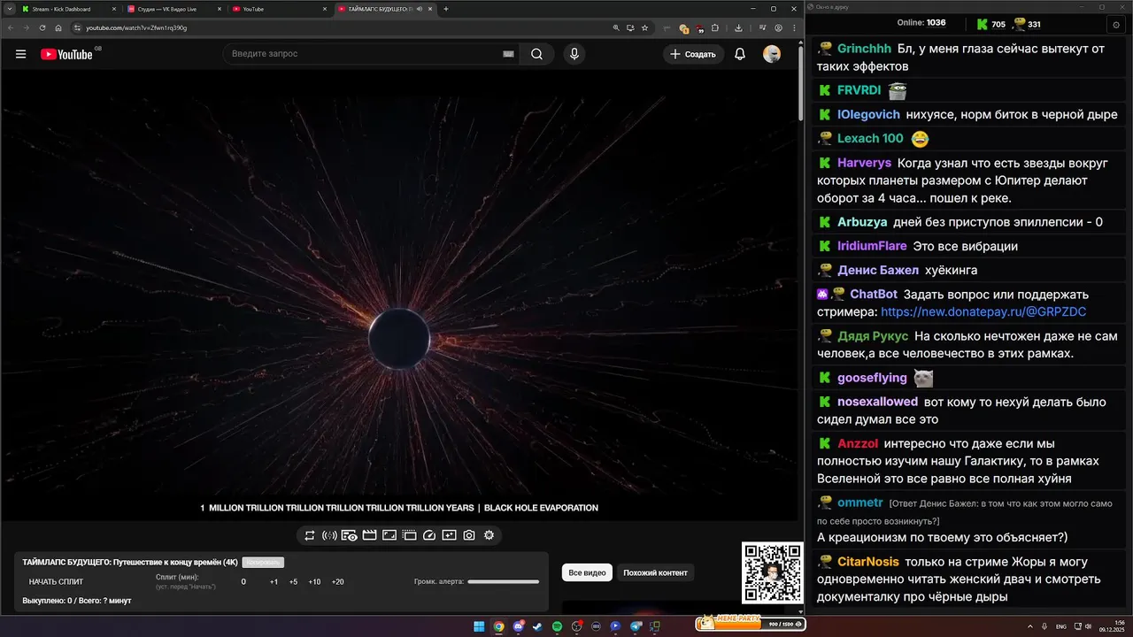Activate voice search microphone
1133x637 pixels.
[x=574, y=54]
